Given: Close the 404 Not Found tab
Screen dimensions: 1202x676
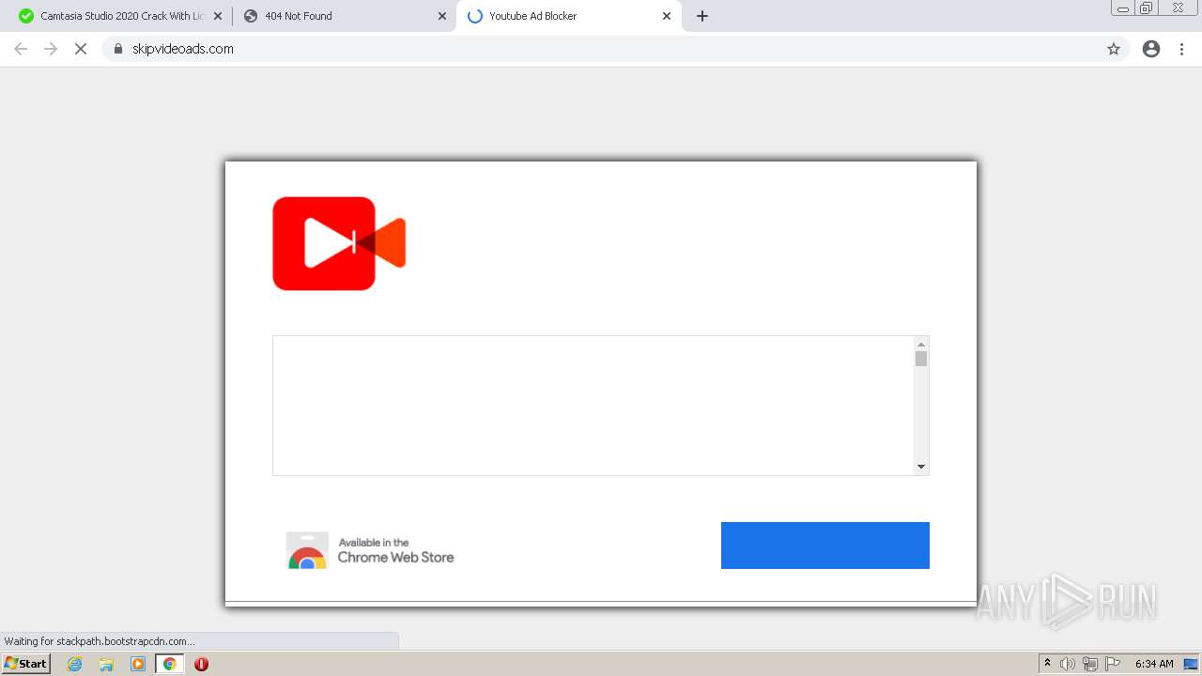Looking at the screenshot, I should coord(442,16).
